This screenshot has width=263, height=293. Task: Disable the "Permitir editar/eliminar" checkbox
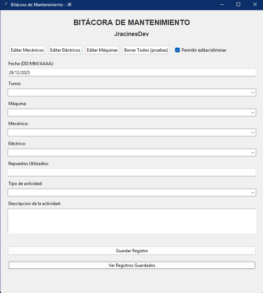tap(177, 50)
